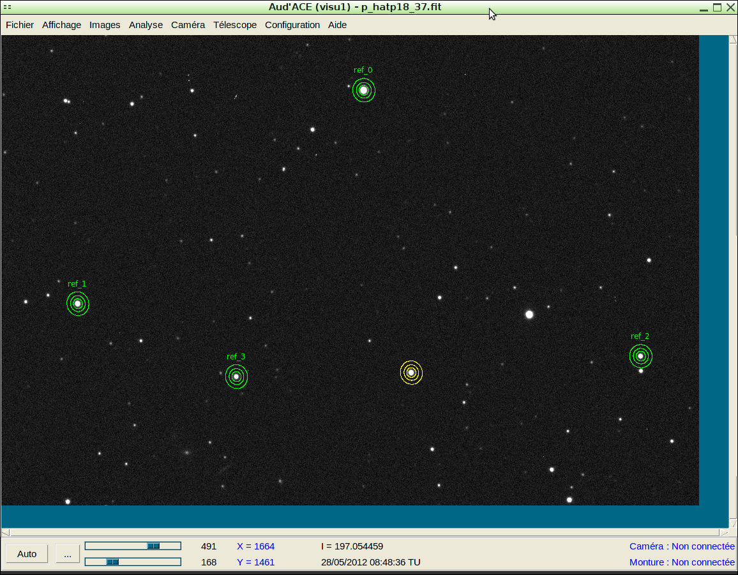Screen dimensions: 738x575
Task: Select the ref_3 reference star marker
Action: coord(236,377)
